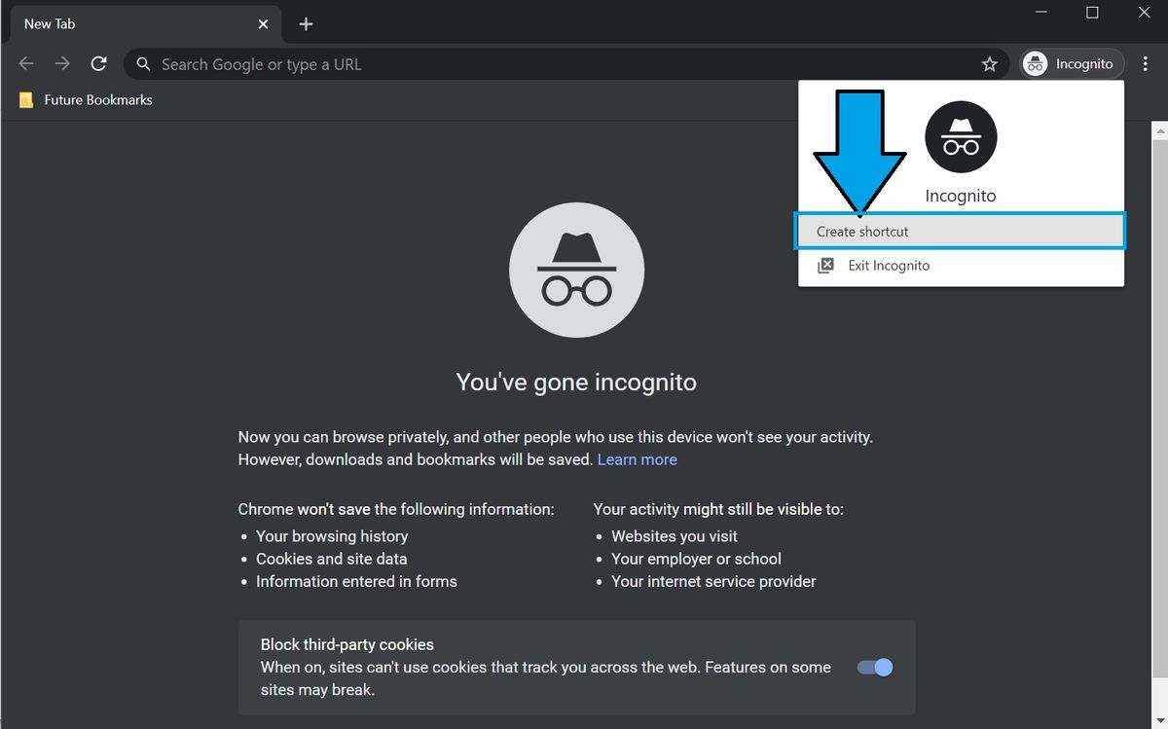The image size is (1168, 729).
Task: Click the back navigation arrow
Action: tap(25, 62)
